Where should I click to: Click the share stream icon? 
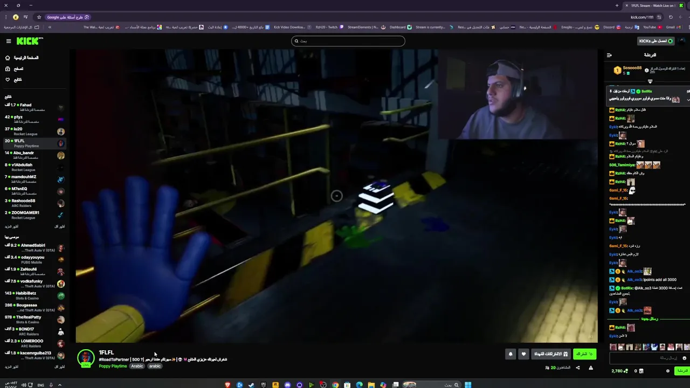578,368
